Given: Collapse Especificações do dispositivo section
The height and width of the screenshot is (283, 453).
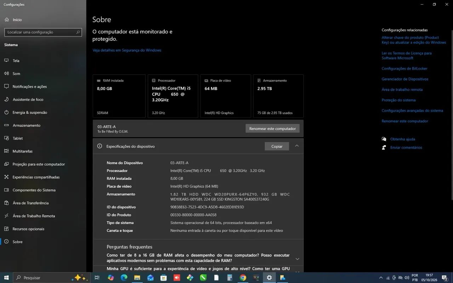Looking at the screenshot, I should coord(297,146).
